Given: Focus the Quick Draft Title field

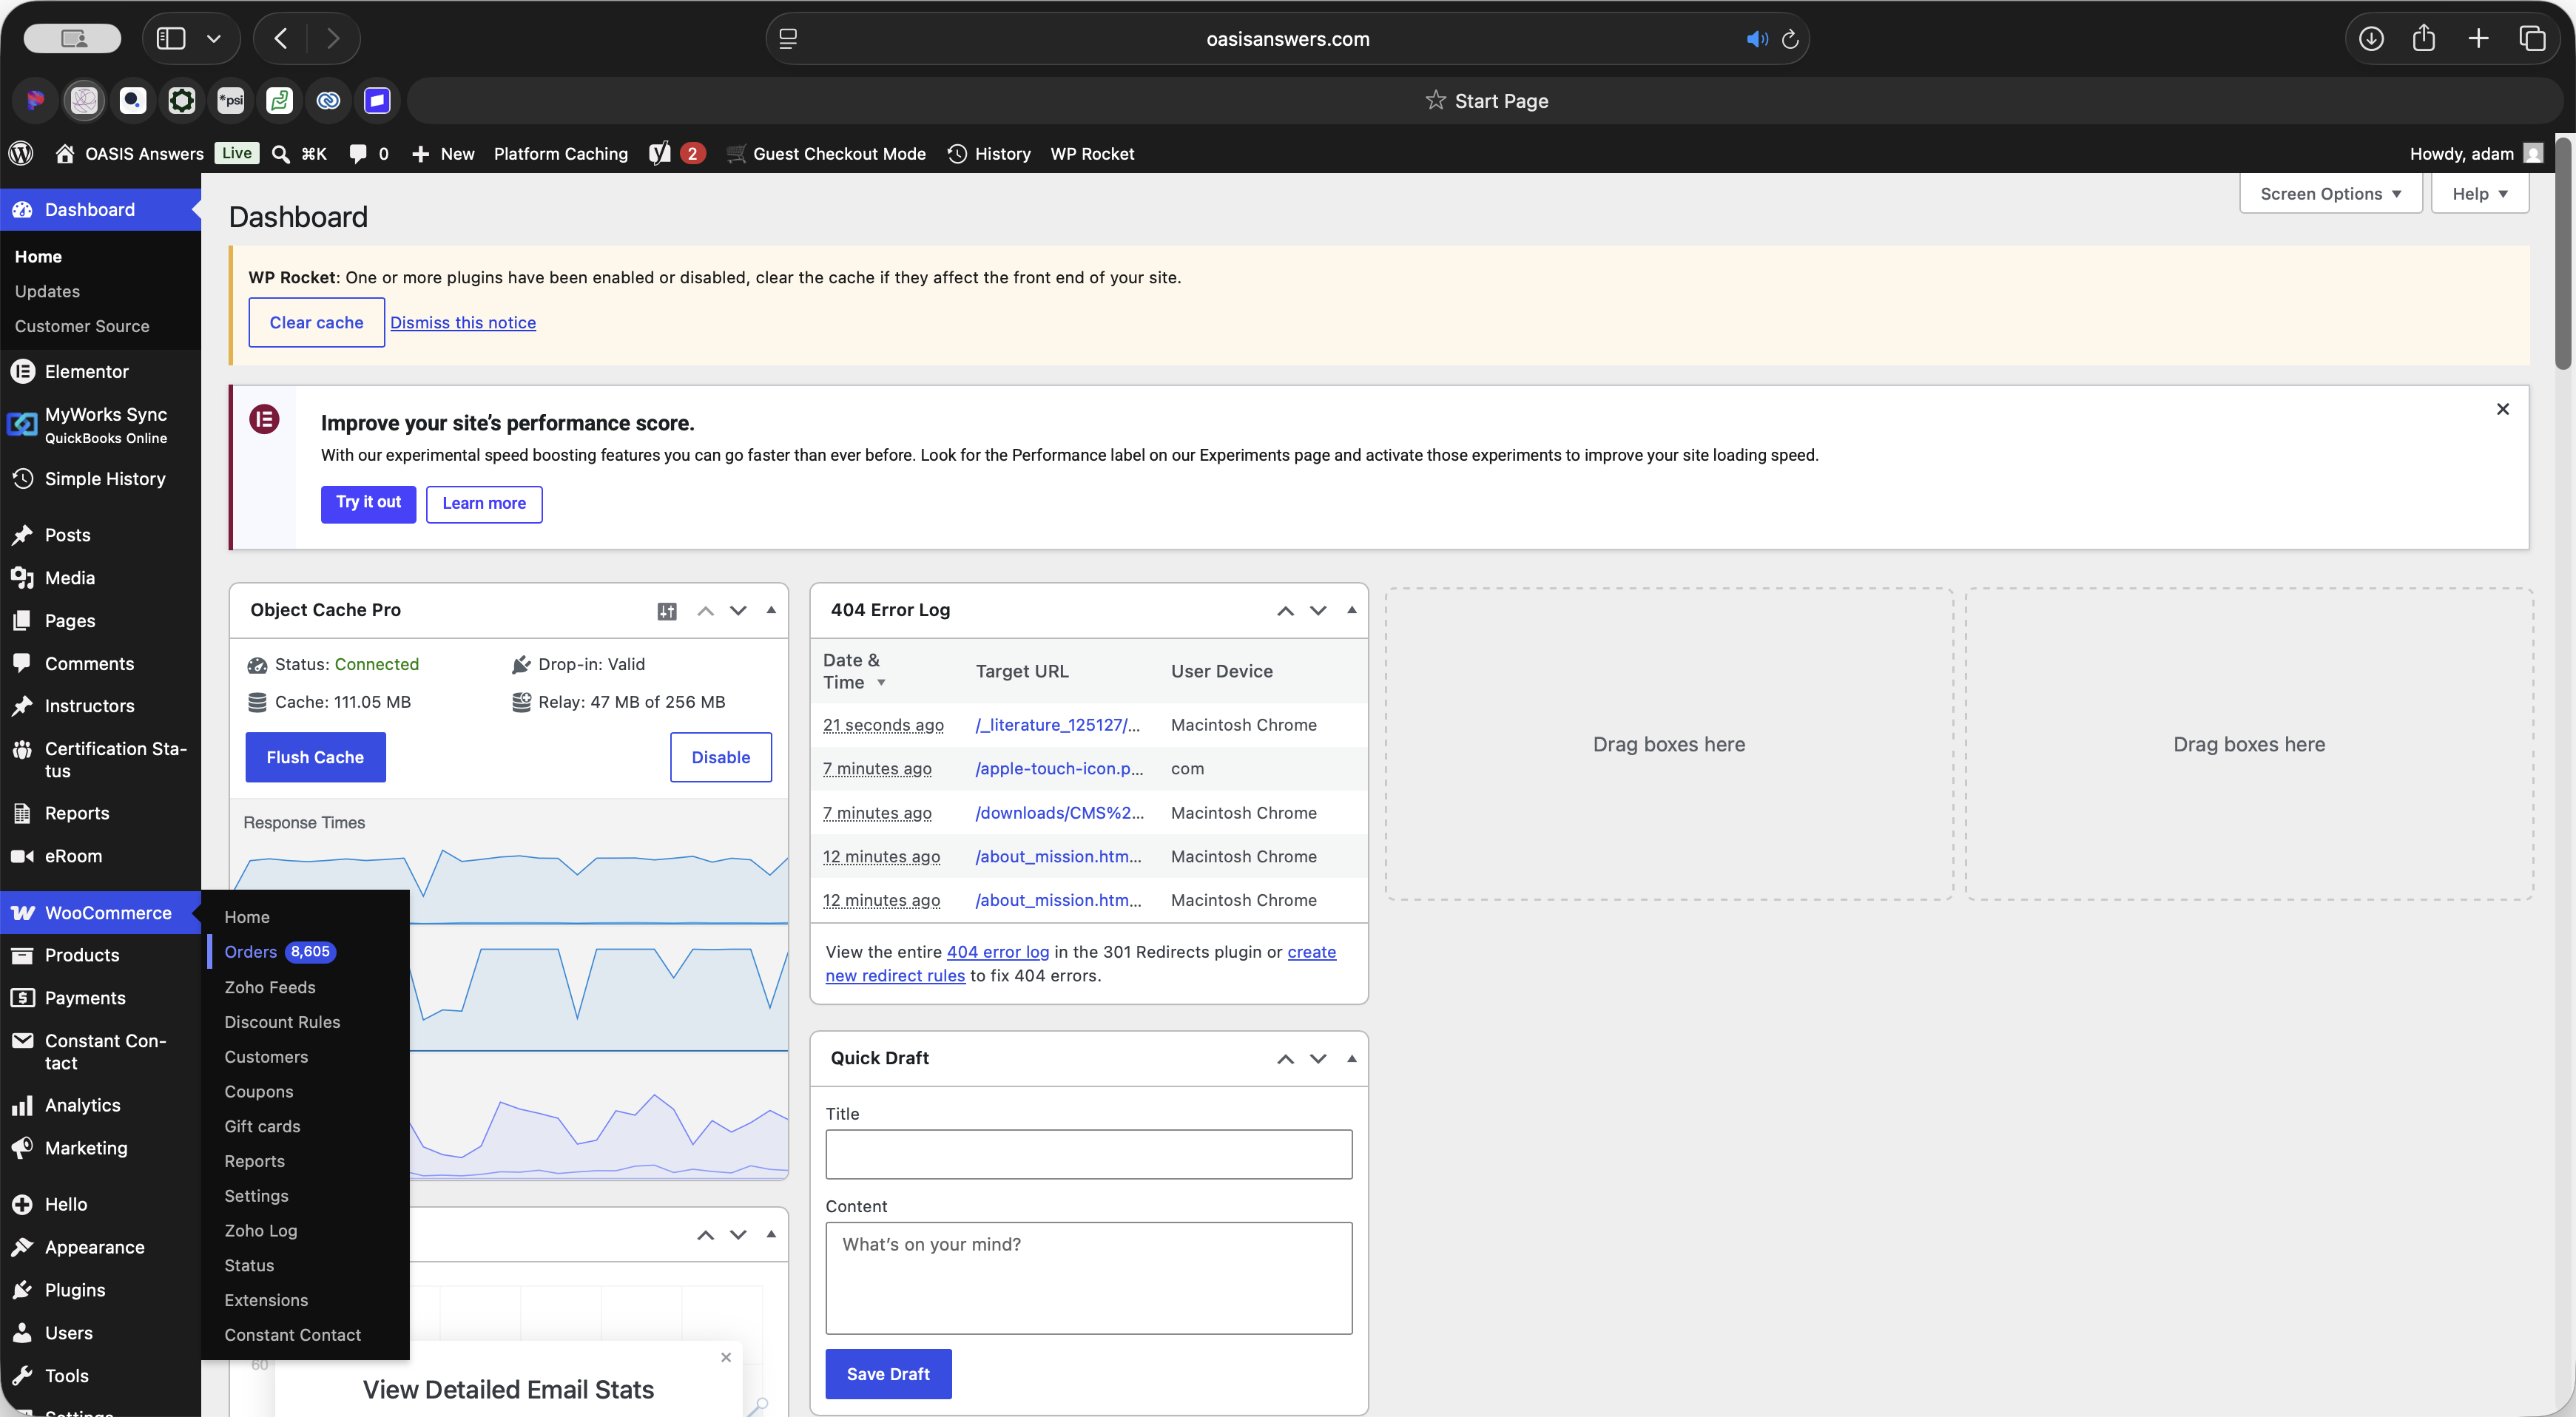Looking at the screenshot, I should click(x=1088, y=1155).
